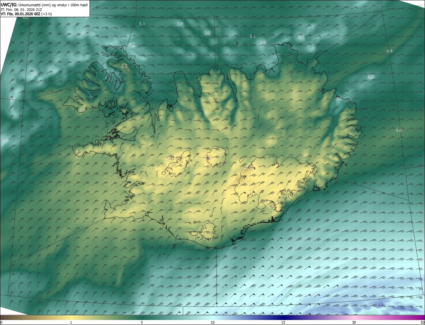425x325 pixels.
Task: Click the 3.5 value label over the Westfjords
Action: 124,66
